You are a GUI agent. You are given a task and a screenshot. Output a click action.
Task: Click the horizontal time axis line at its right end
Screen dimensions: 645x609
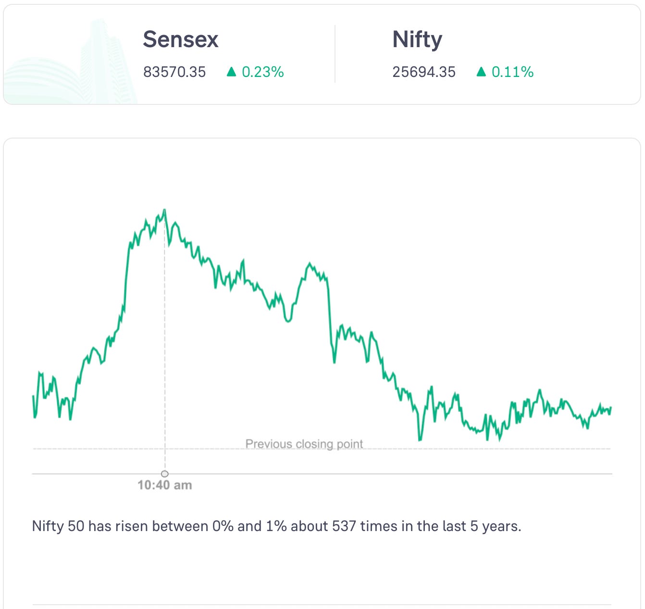(x=608, y=474)
